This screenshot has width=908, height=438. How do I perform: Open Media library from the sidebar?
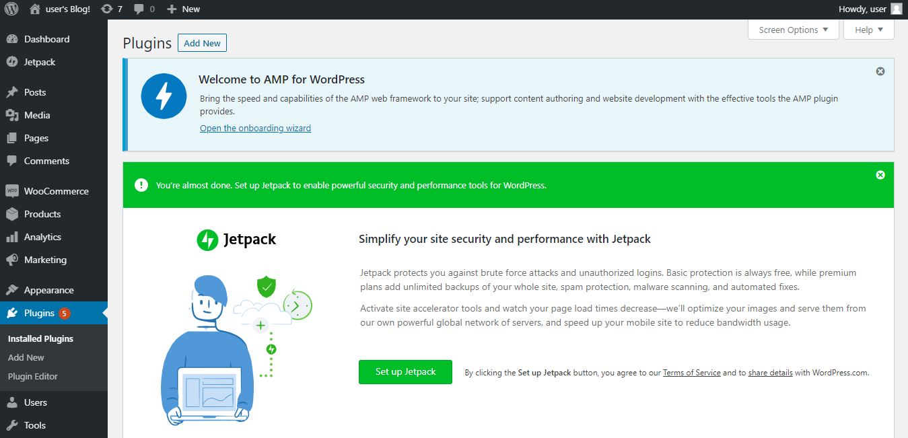pos(37,115)
